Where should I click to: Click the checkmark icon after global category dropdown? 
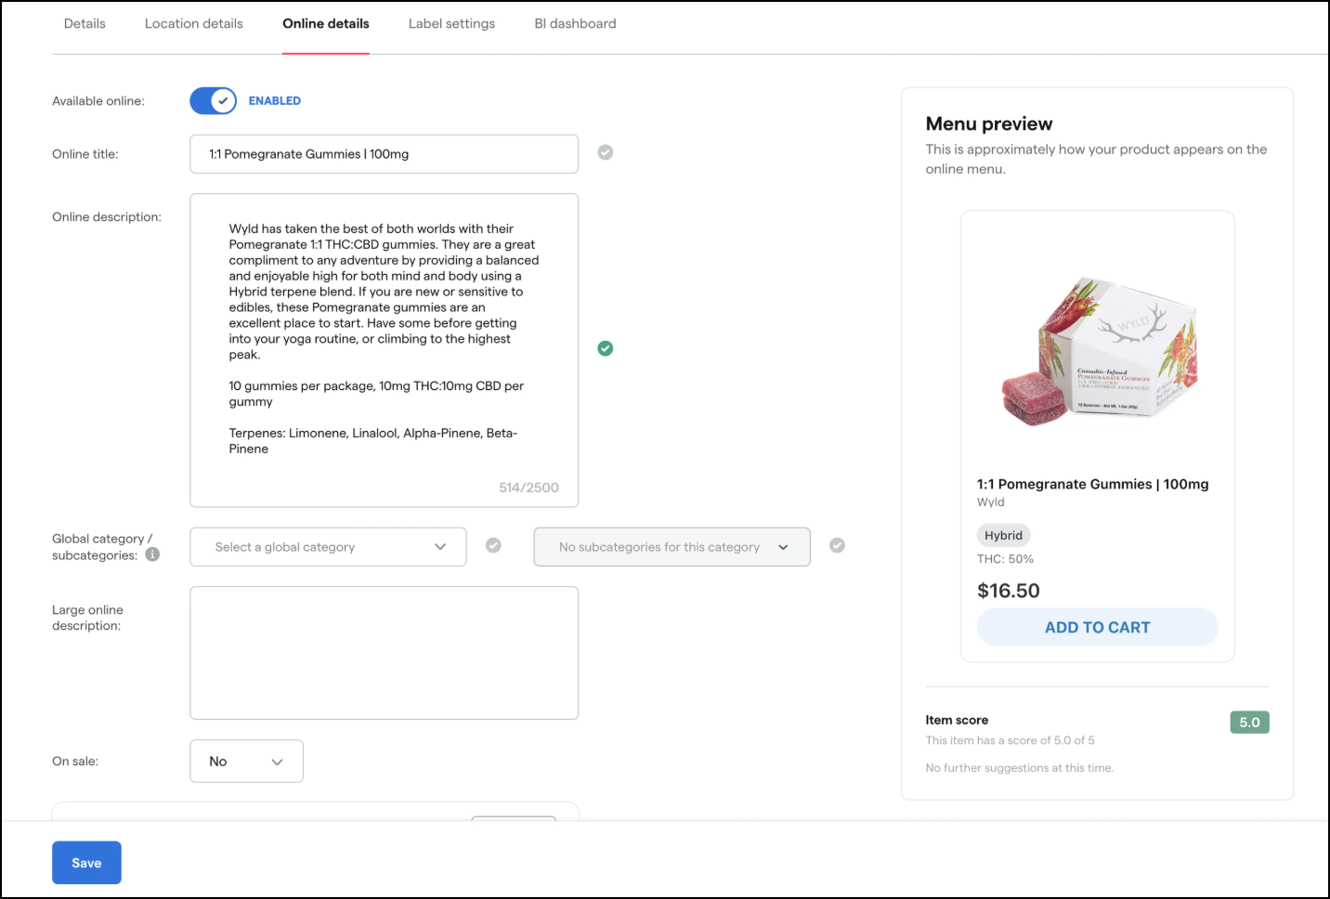[493, 545]
